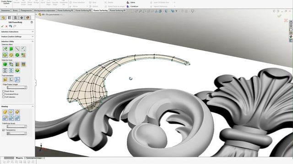This screenshot has height=164, width=293.
Task: Click the grayed redo arrow in Edit PowerBody
Action: point(15,26)
